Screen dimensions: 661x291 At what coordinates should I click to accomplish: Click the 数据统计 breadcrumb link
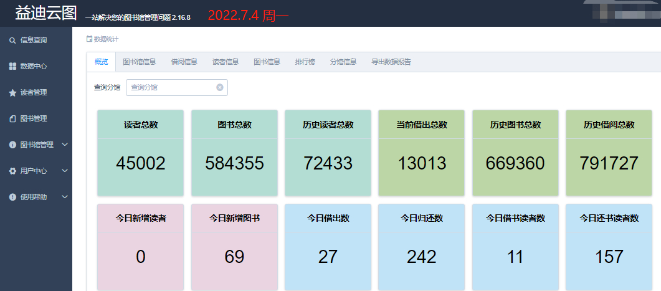pyautogui.click(x=105, y=39)
